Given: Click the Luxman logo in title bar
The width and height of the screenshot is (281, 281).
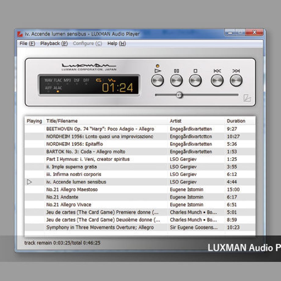Looking at the screenshot, I should [20, 34].
